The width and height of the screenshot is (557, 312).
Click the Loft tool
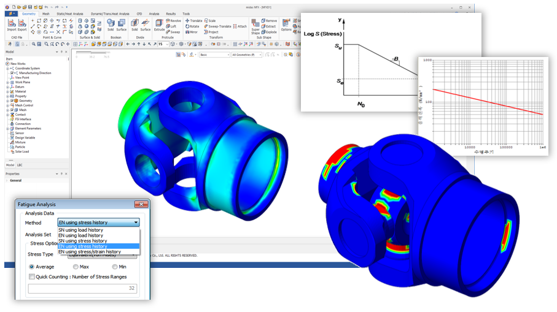pyautogui.click(x=171, y=26)
